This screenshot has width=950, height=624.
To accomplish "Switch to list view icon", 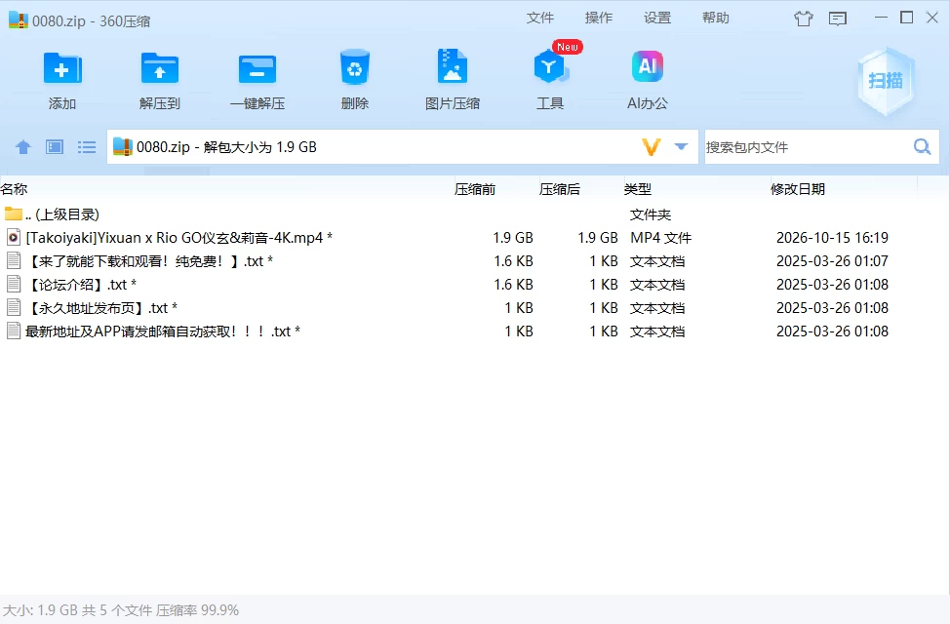I will tap(87, 146).
